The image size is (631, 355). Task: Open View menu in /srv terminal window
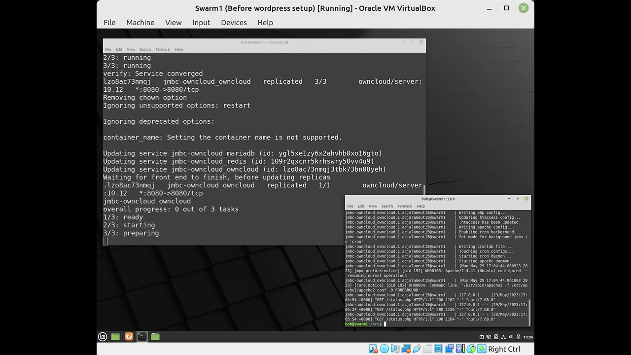[373, 206]
